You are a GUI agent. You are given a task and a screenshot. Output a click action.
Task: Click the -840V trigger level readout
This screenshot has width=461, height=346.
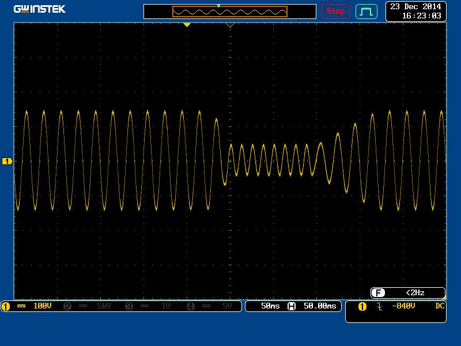tap(403, 306)
